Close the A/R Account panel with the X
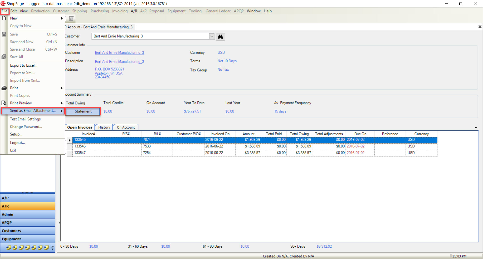Screen dimensions: 483x259 pyautogui.click(x=480, y=27)
